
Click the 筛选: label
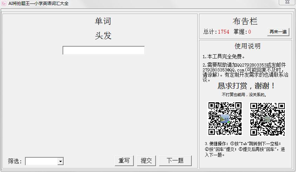pyautogui.click(x=15, y=161)
